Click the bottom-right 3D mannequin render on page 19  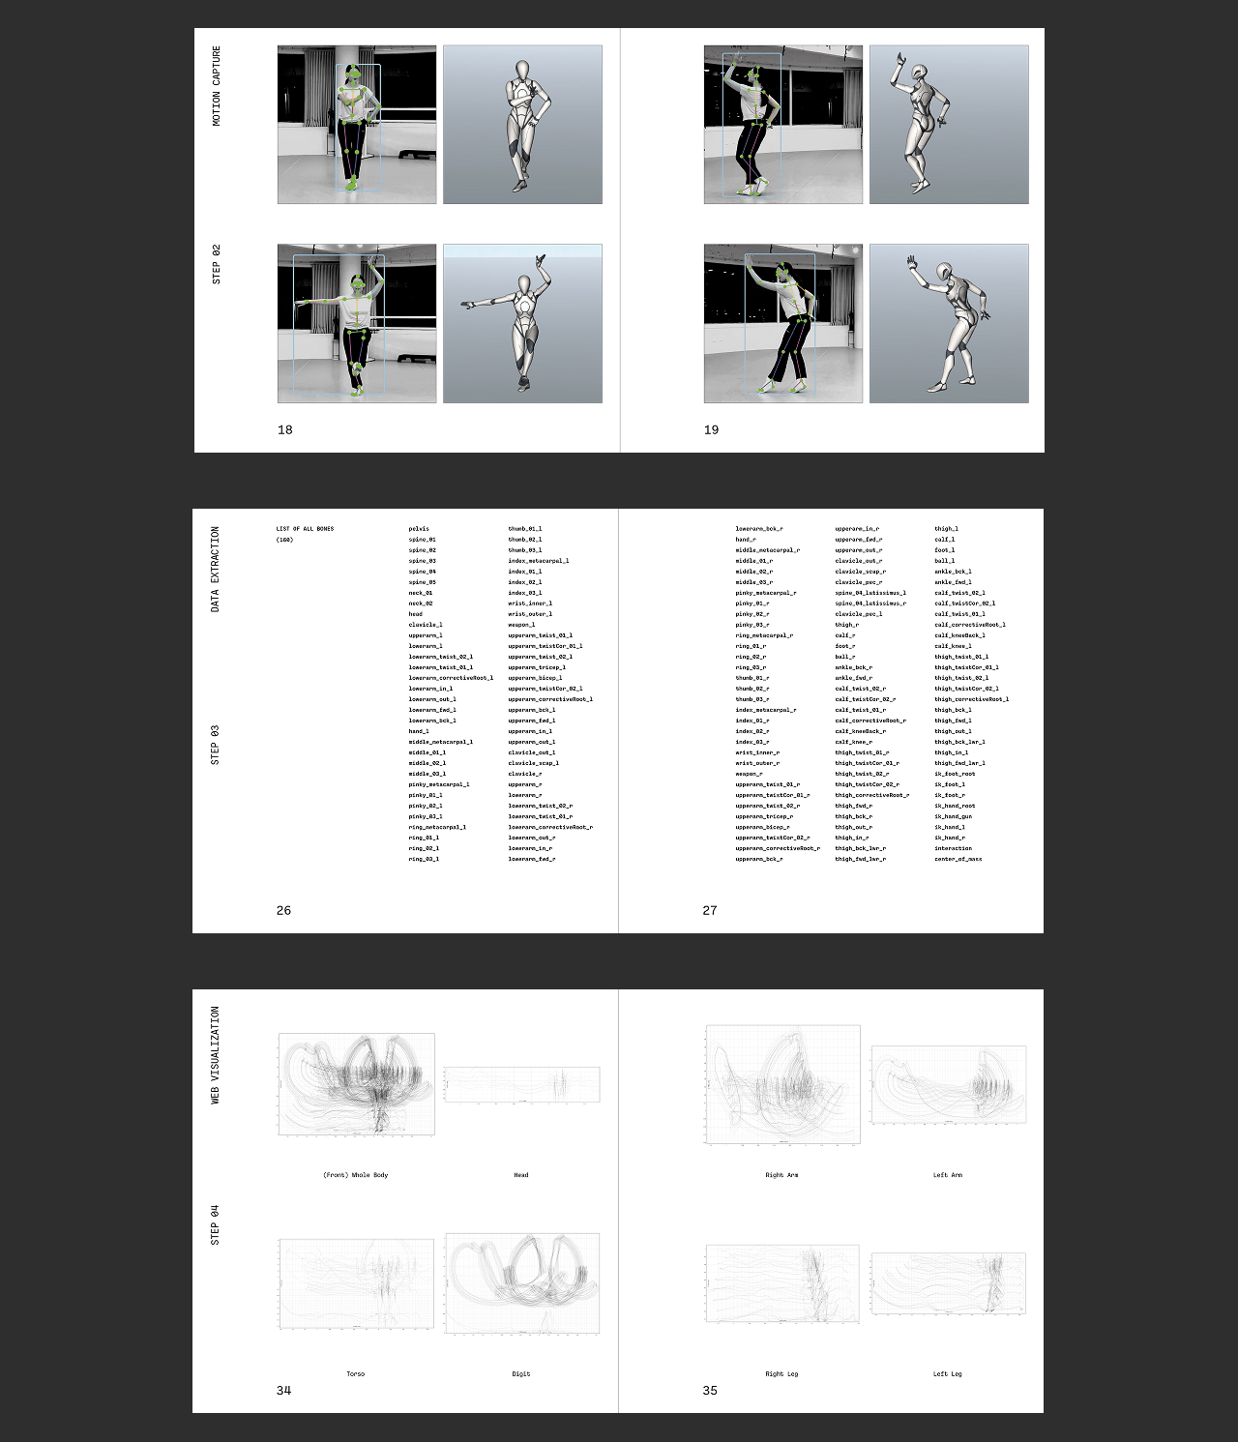(948, 323)
